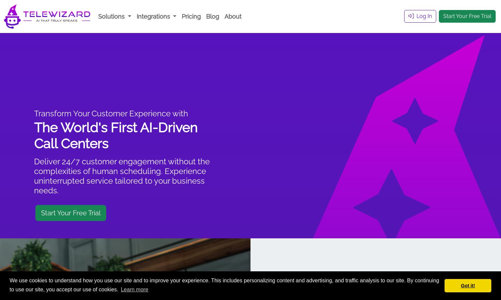Image resolution: width=501 pixels, height=300 pixels.
Task: Click the text "Transform Your Customer Experience with"
Action: coord(111,113)
